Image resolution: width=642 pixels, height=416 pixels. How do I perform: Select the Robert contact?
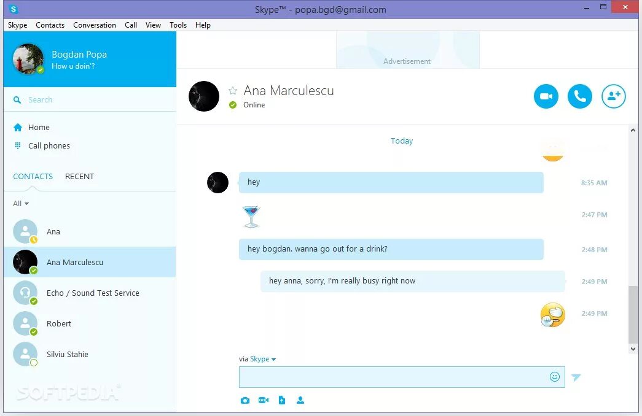pos(90,323)
